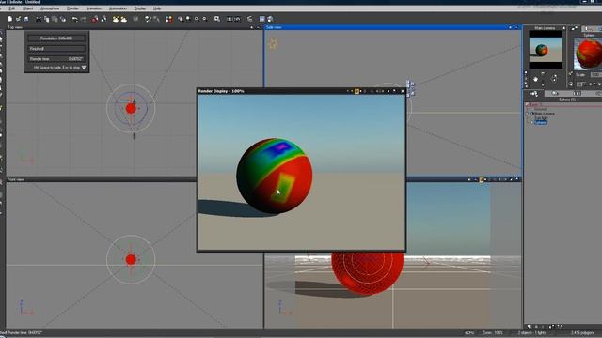Image resolution: width=602 pixels, height=338 pixels.
Task: Open the Object menu
Action: [27, 8]
